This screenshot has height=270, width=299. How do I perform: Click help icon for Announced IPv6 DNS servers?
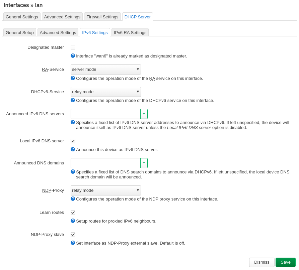[73, 122]
